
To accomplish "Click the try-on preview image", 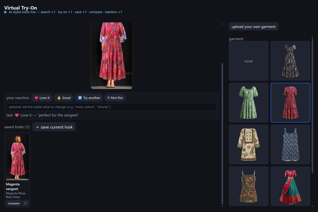I will [112, 56].
